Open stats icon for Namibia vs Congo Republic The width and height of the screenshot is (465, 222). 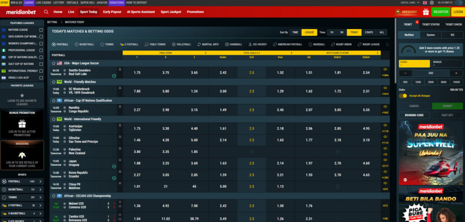[120, 106]
